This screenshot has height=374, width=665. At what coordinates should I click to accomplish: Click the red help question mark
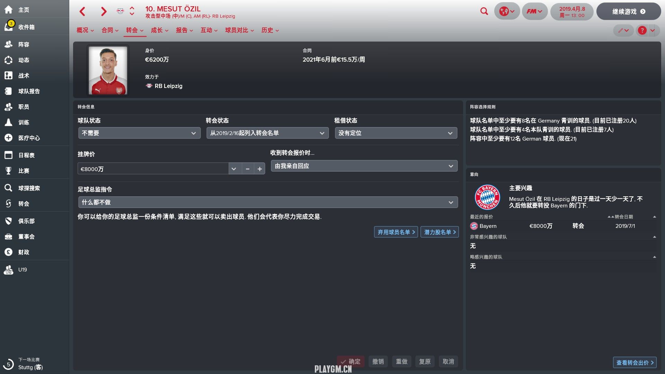642,30
